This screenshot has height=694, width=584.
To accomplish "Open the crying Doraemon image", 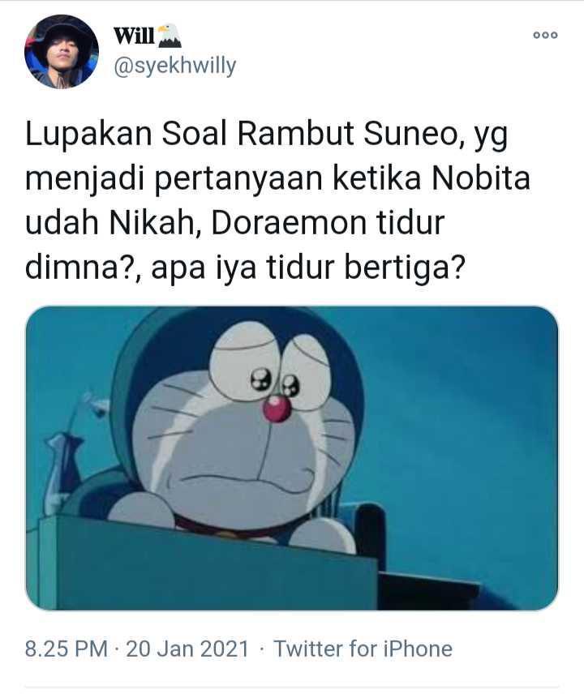I will 292,458.
